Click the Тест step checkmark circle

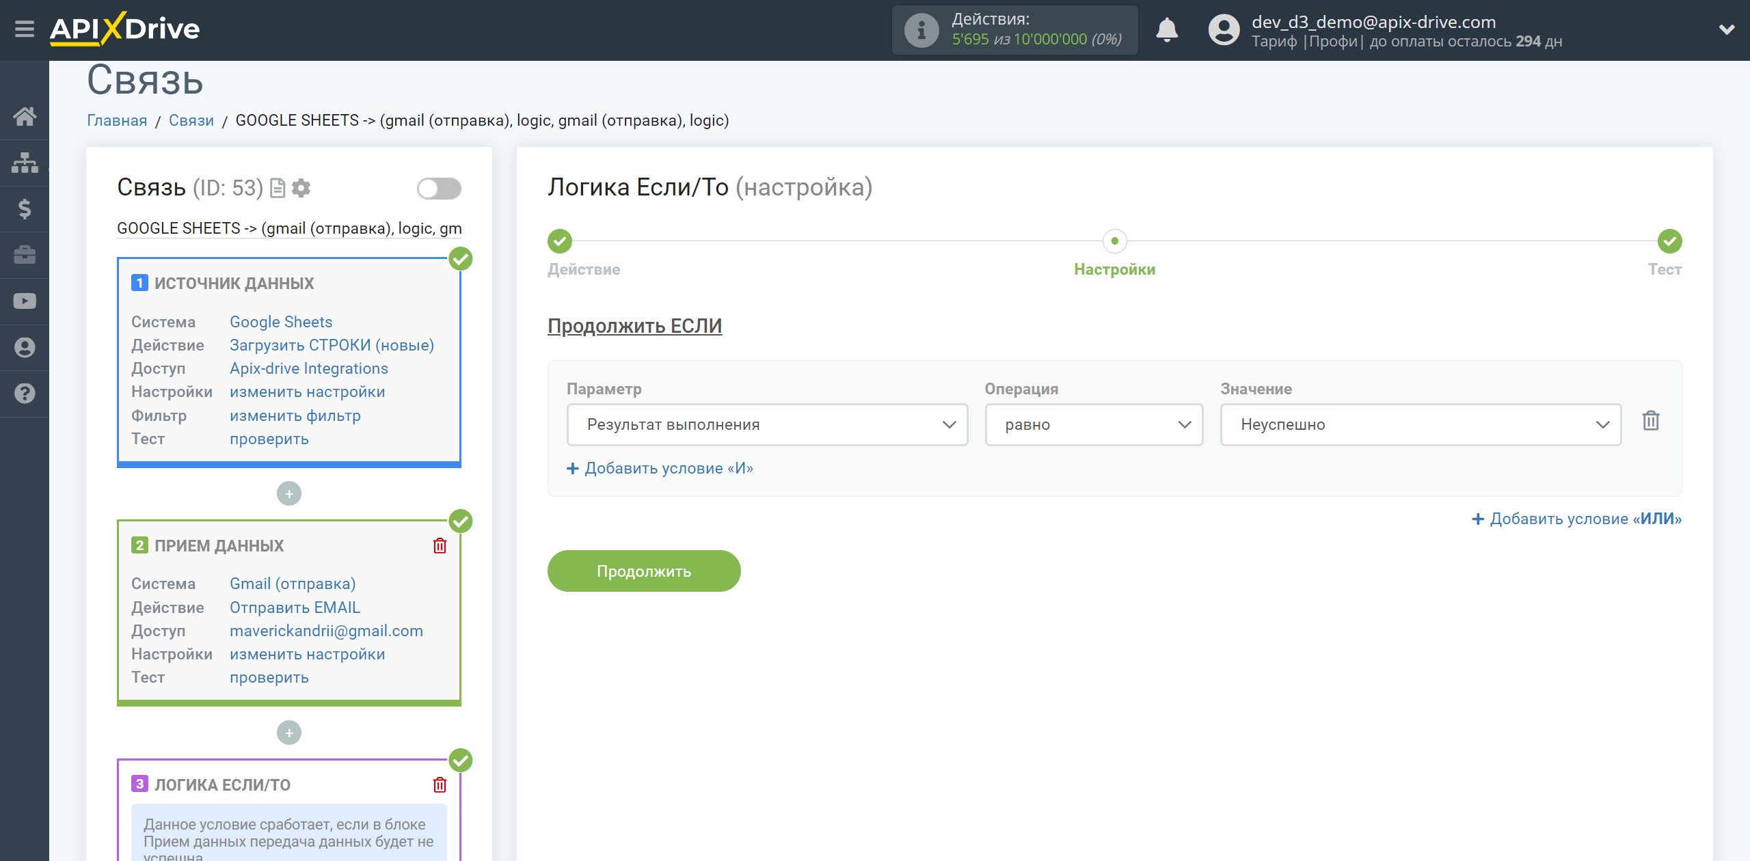click(x=1670, y=241)
